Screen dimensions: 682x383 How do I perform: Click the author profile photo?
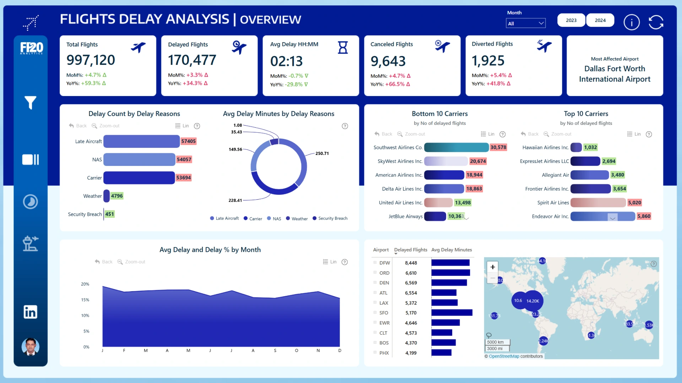31,346
